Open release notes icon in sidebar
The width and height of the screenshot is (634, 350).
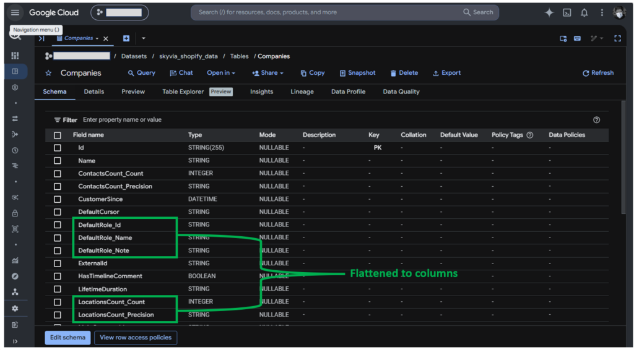(x=15, y=325)
